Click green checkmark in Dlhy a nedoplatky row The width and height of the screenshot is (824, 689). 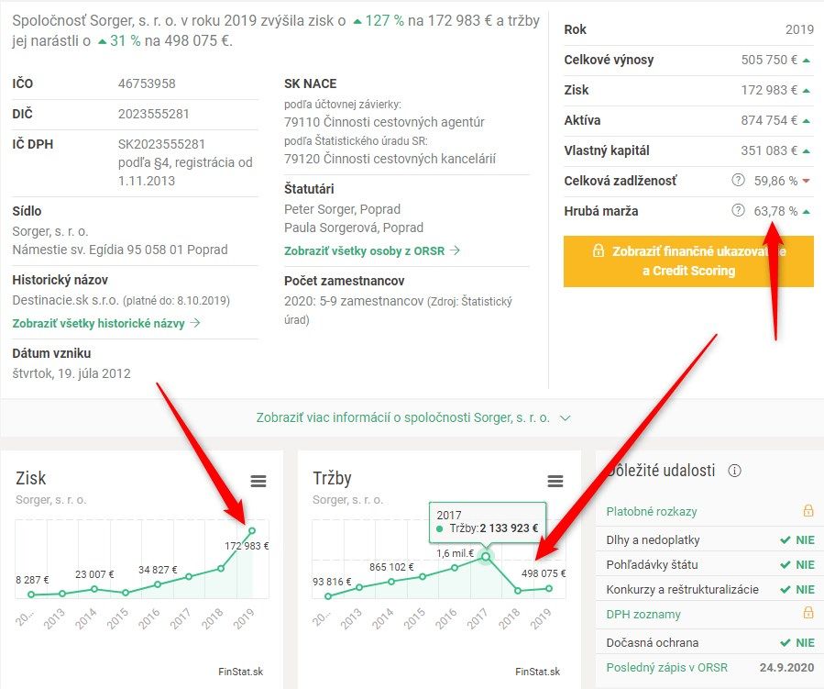click(x=785, y=539)
